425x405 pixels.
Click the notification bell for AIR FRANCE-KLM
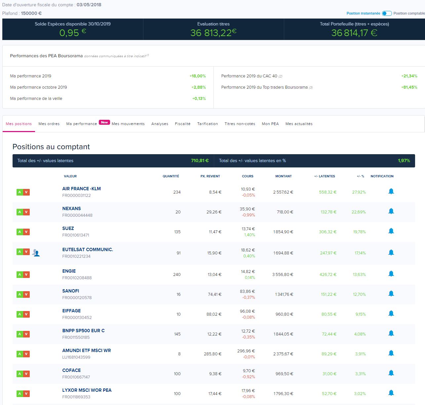pyautogui.click(x=391, y=191)
